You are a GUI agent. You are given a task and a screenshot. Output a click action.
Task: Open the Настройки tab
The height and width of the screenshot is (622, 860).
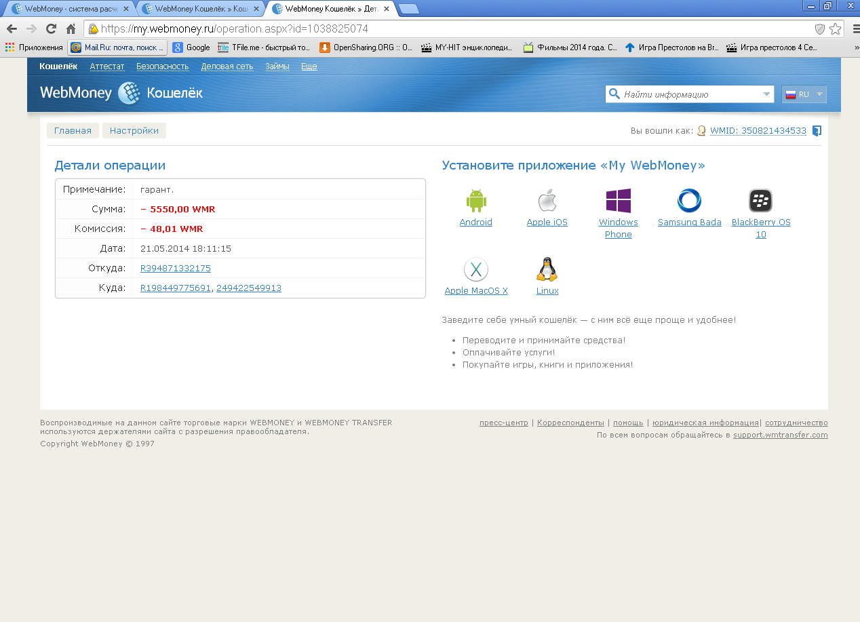click(x=134, y=131)
